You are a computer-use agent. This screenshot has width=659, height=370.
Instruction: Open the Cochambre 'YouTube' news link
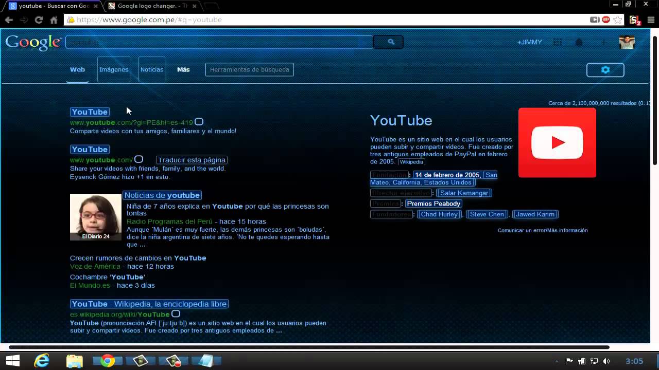point(108,277)
